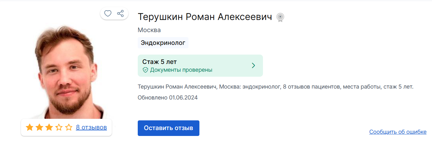432x145 pixels.
Task: Open the '8 отзывов' reviews link
Action: click(x=91, y=127)
